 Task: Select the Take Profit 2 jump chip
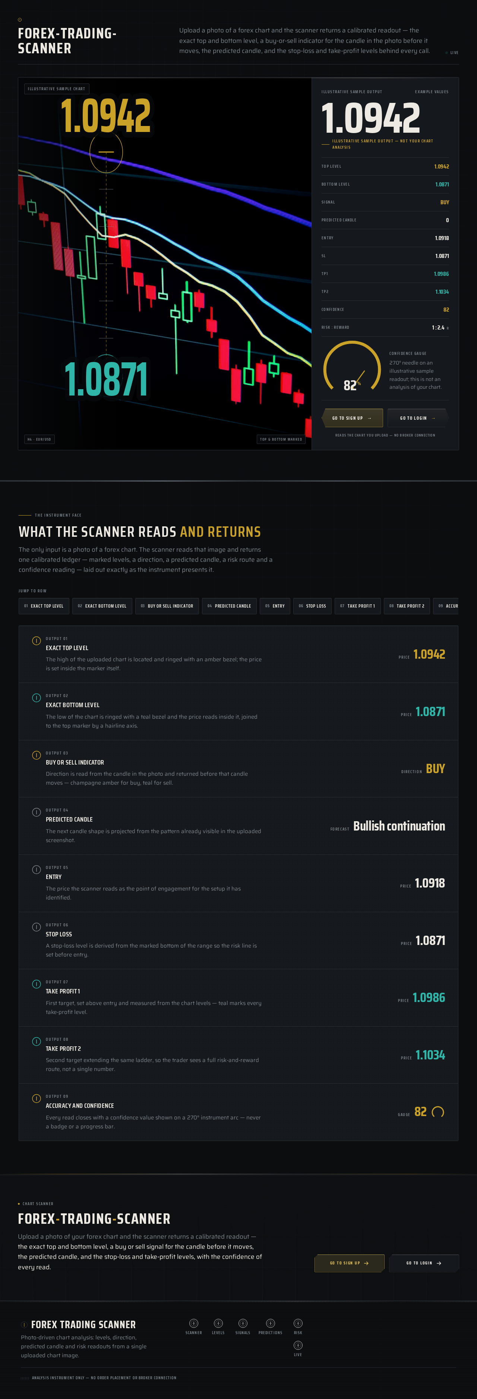[x=407, y=605]
